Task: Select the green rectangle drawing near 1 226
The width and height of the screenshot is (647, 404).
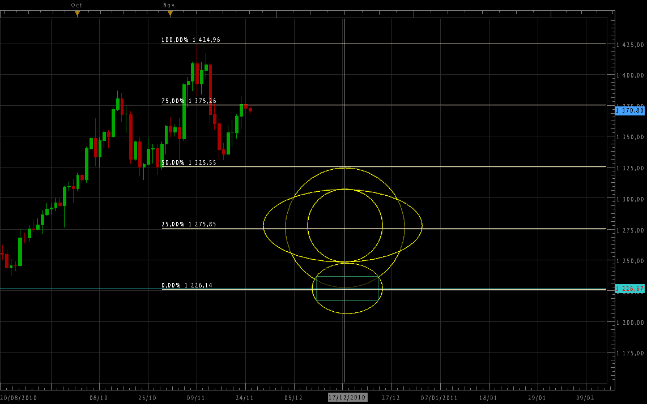Action: (x=347, y=288)
